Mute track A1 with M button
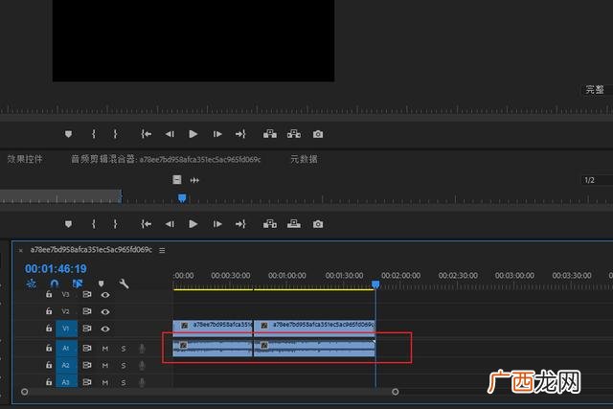 click(105, 349)
